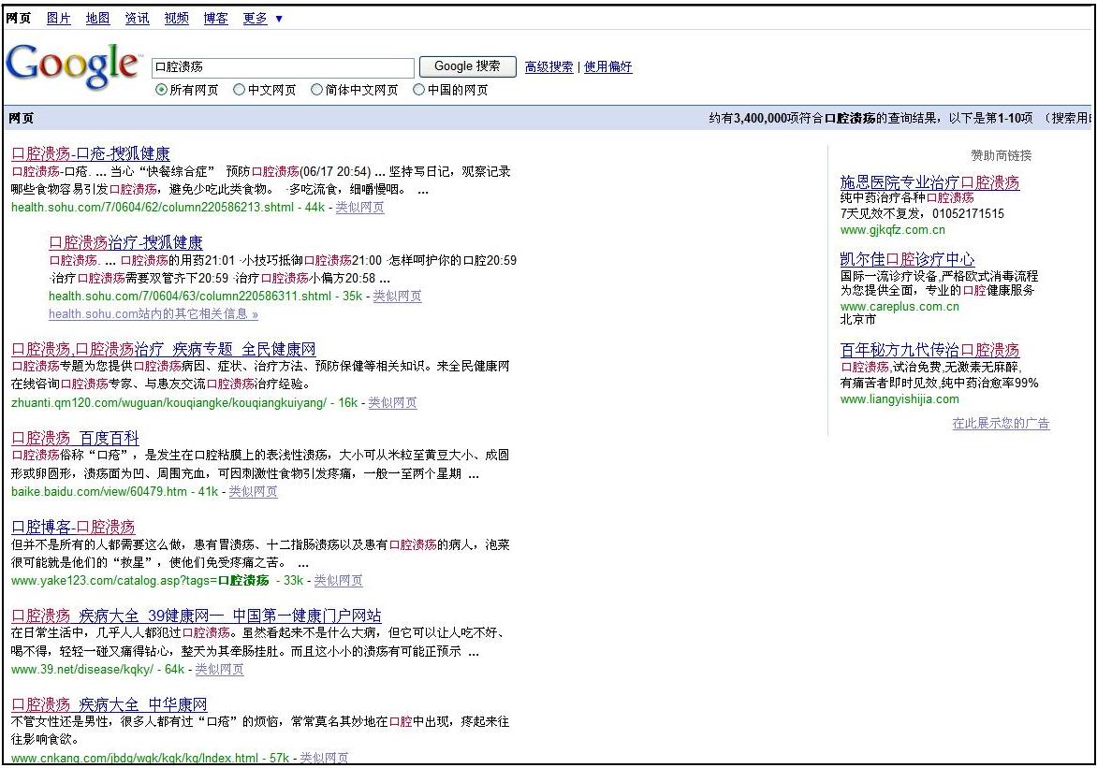Viewport: 1097px width, 768px height.
Task: Open the 资讯 search section
Action: tap(137, 17)
